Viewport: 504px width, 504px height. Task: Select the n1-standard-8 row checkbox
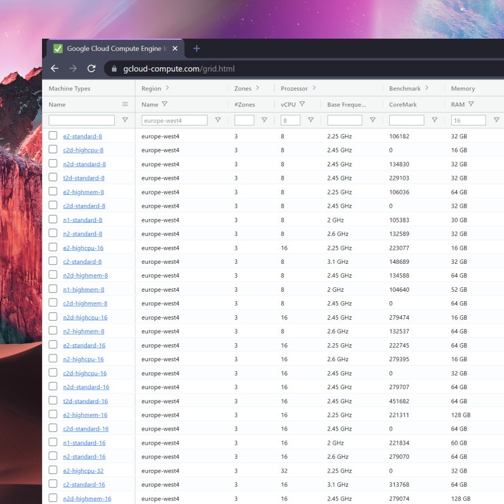pyautogui.click(x=53, y=219)
